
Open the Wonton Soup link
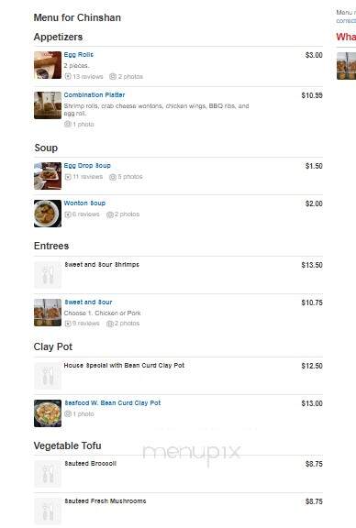tap(84, 203)
